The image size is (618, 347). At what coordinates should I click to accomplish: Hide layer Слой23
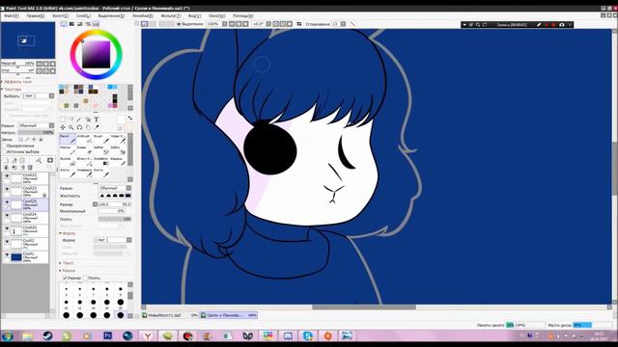click(7, 189)
